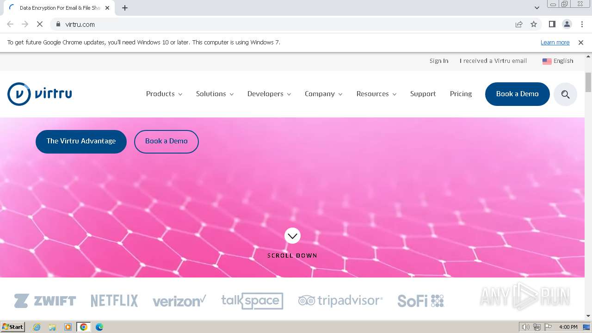Click the volume tray icon
This screenshot has width=592, height=333.
coord(525,327)
